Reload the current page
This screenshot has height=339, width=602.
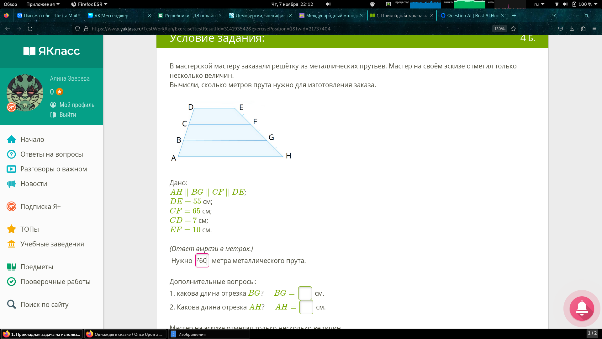click(30, 29)
